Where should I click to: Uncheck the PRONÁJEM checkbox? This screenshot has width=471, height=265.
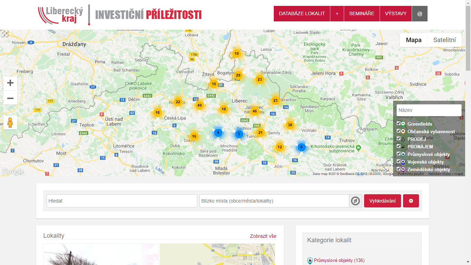click(399, 146)
